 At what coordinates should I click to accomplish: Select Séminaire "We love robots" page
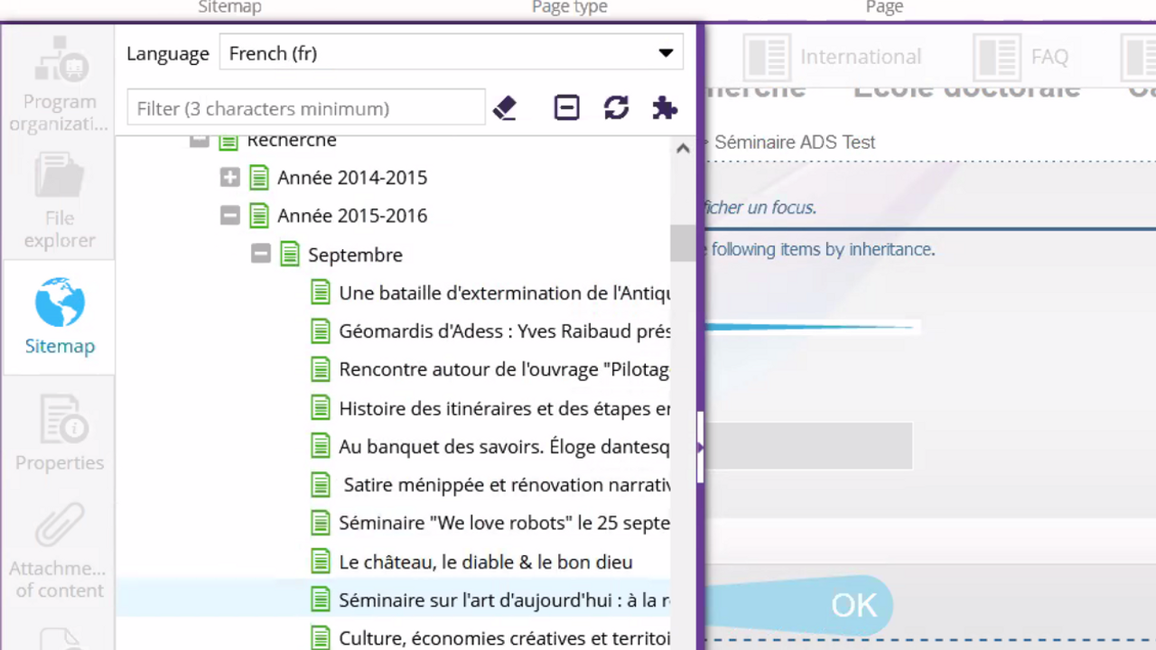click(503, 524)
